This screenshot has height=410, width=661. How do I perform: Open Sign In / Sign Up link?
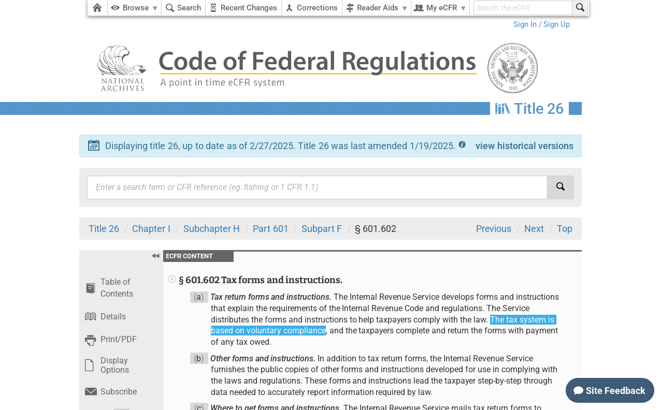pyautogui.click(x=541, y=24)
